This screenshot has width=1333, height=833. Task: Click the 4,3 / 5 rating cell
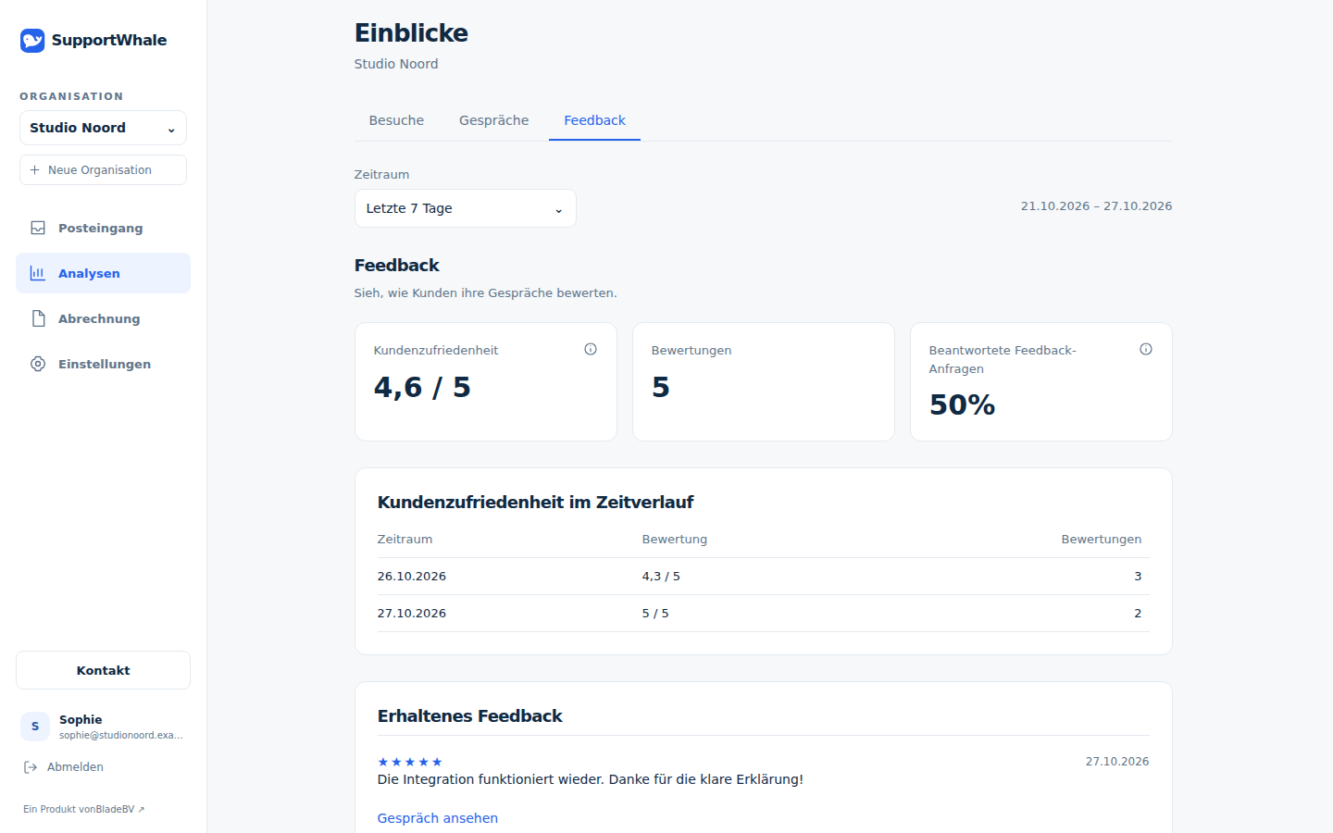tap(661, 576)
